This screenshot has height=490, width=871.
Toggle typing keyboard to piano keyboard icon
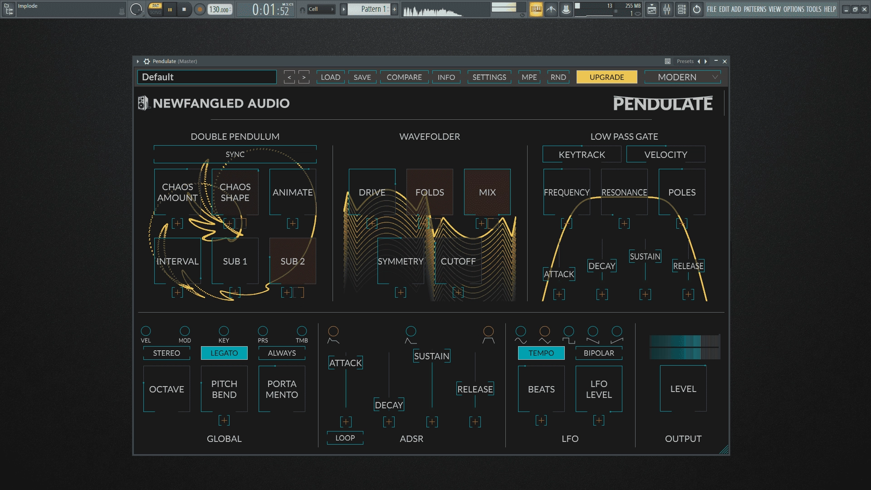pos(565,9)
